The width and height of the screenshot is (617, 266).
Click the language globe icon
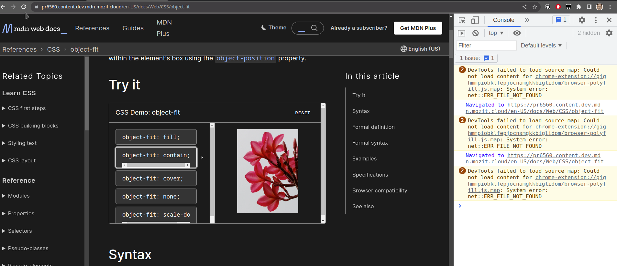(403, 49)
